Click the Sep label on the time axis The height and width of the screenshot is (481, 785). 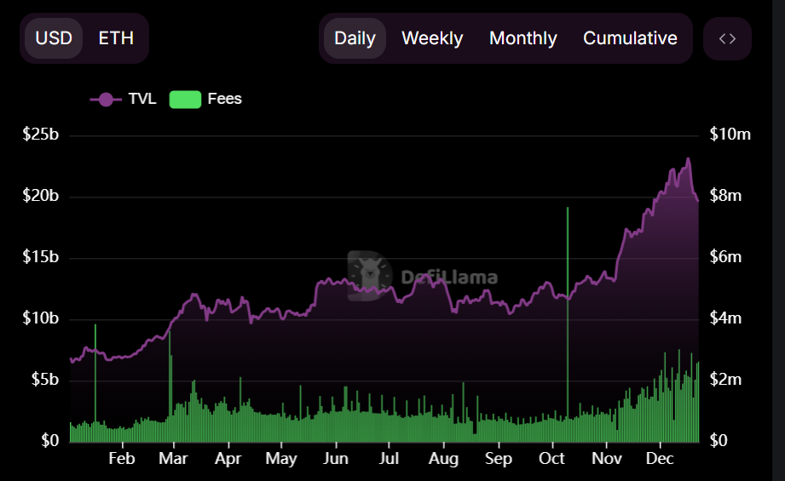(498, 459)
